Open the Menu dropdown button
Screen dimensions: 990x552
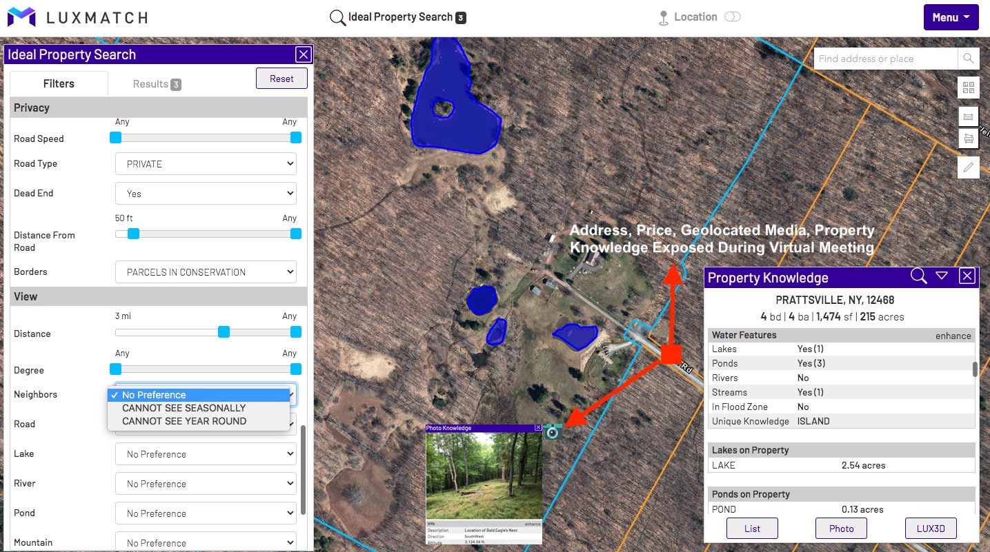tap(951, 17)
